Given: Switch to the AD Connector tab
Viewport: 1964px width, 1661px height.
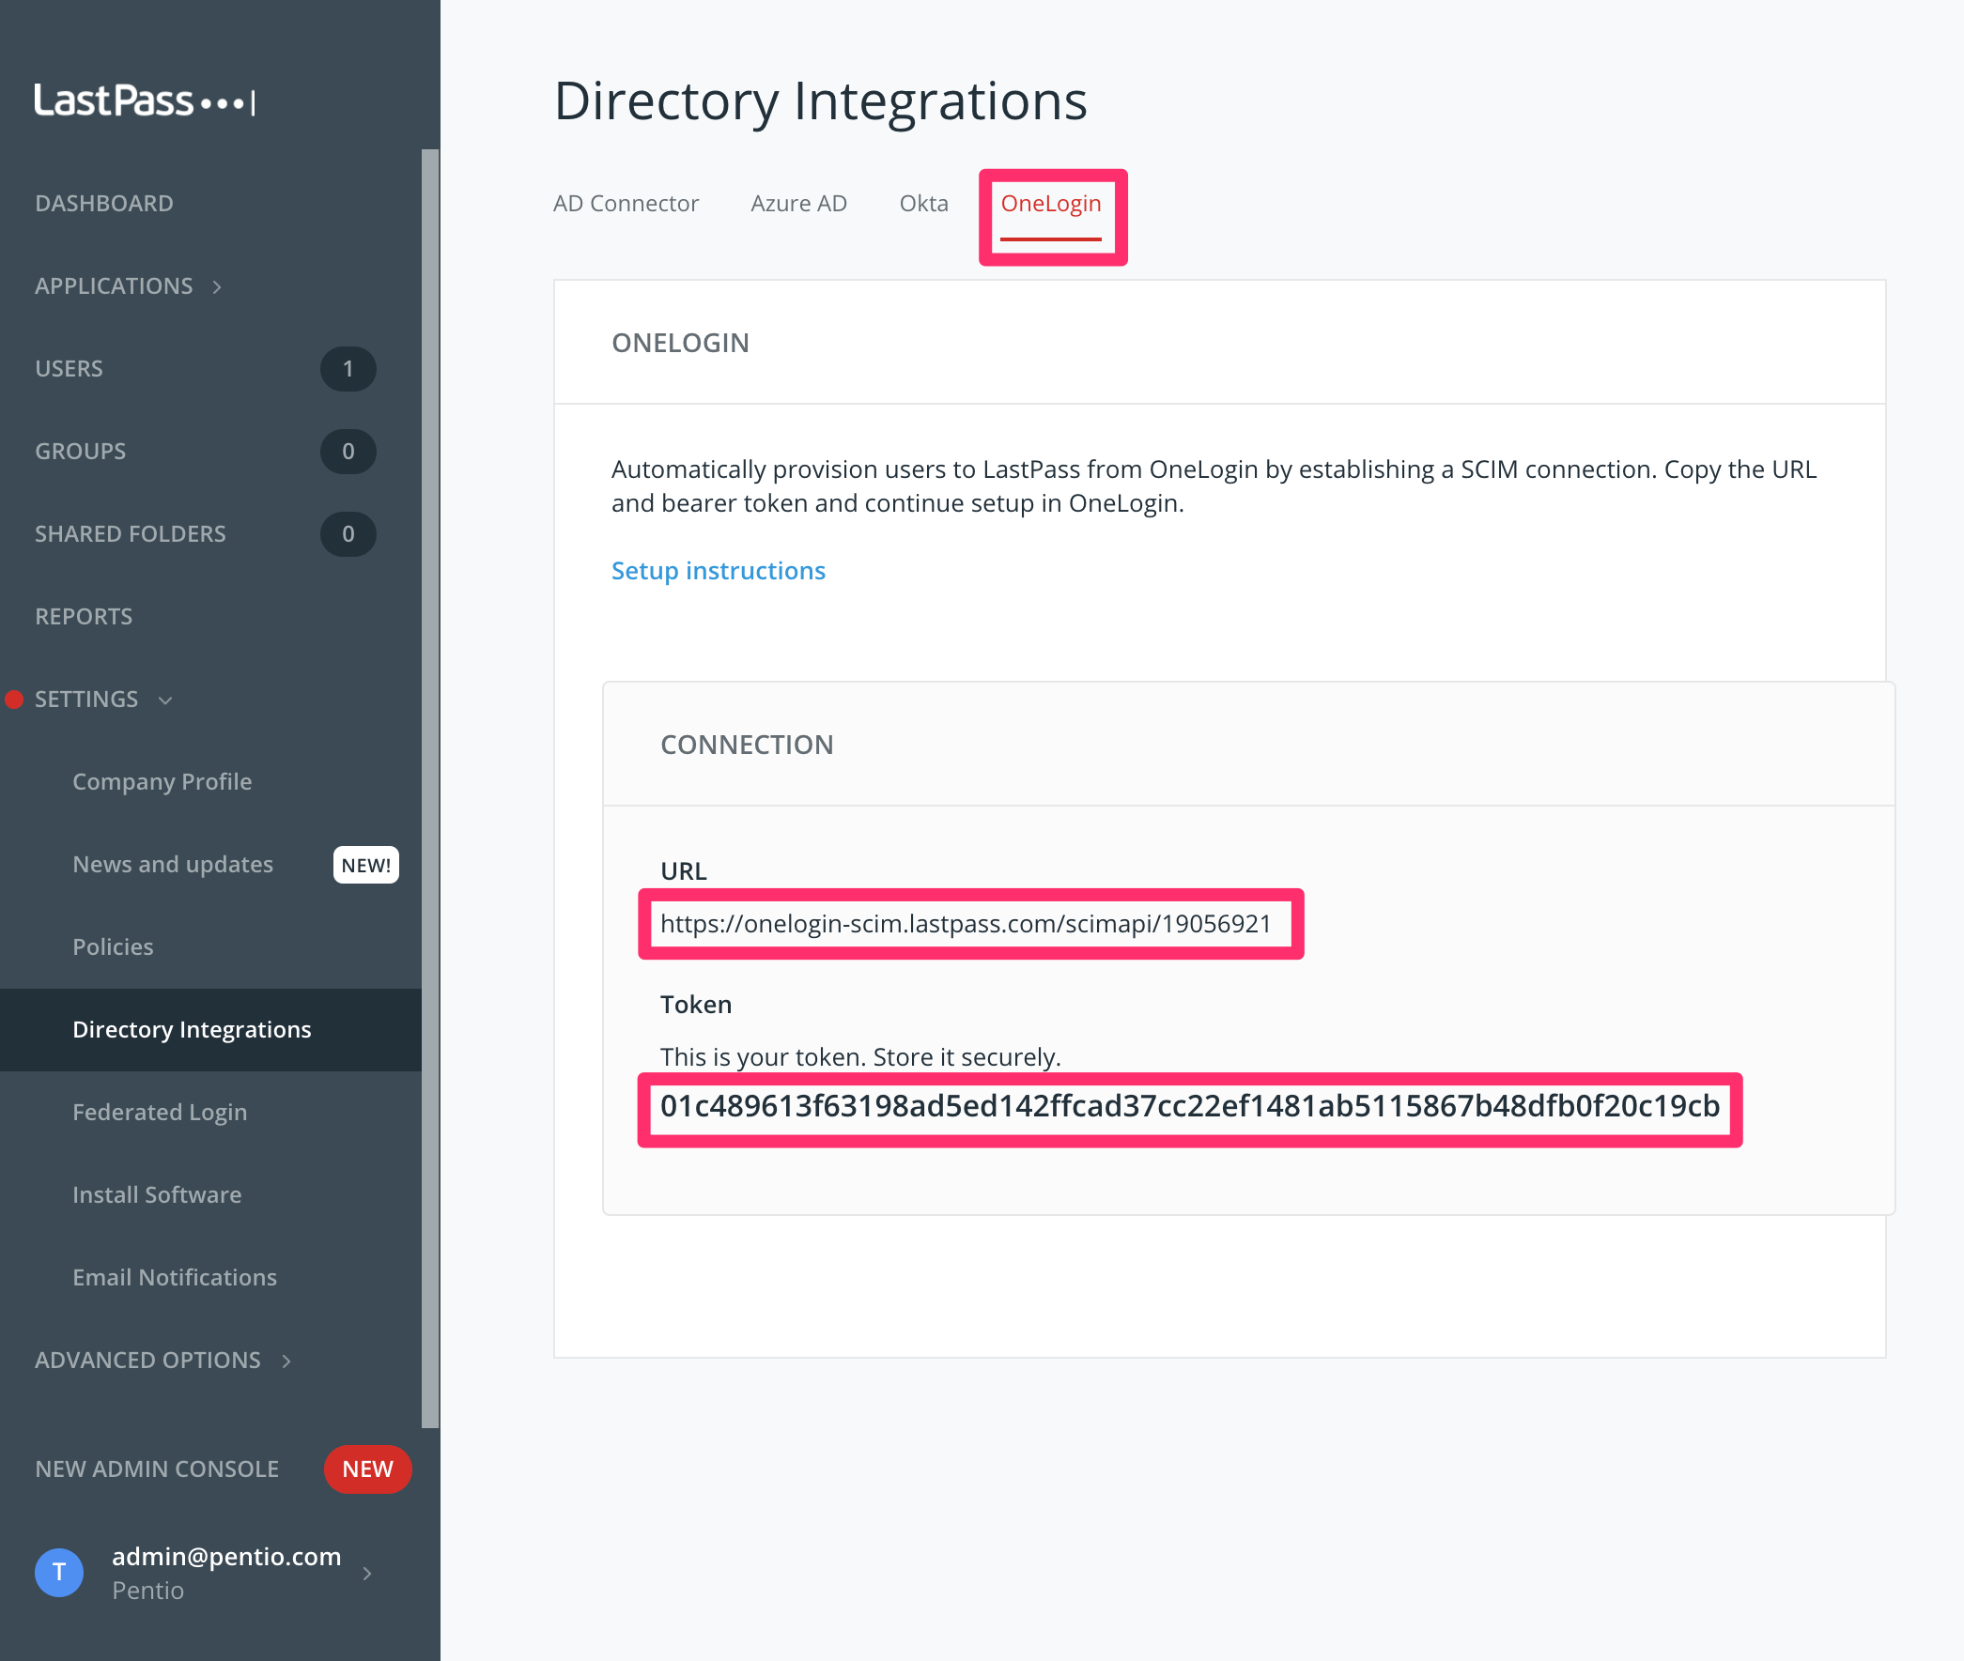Looking at the screenshot, I should (626, 205).
